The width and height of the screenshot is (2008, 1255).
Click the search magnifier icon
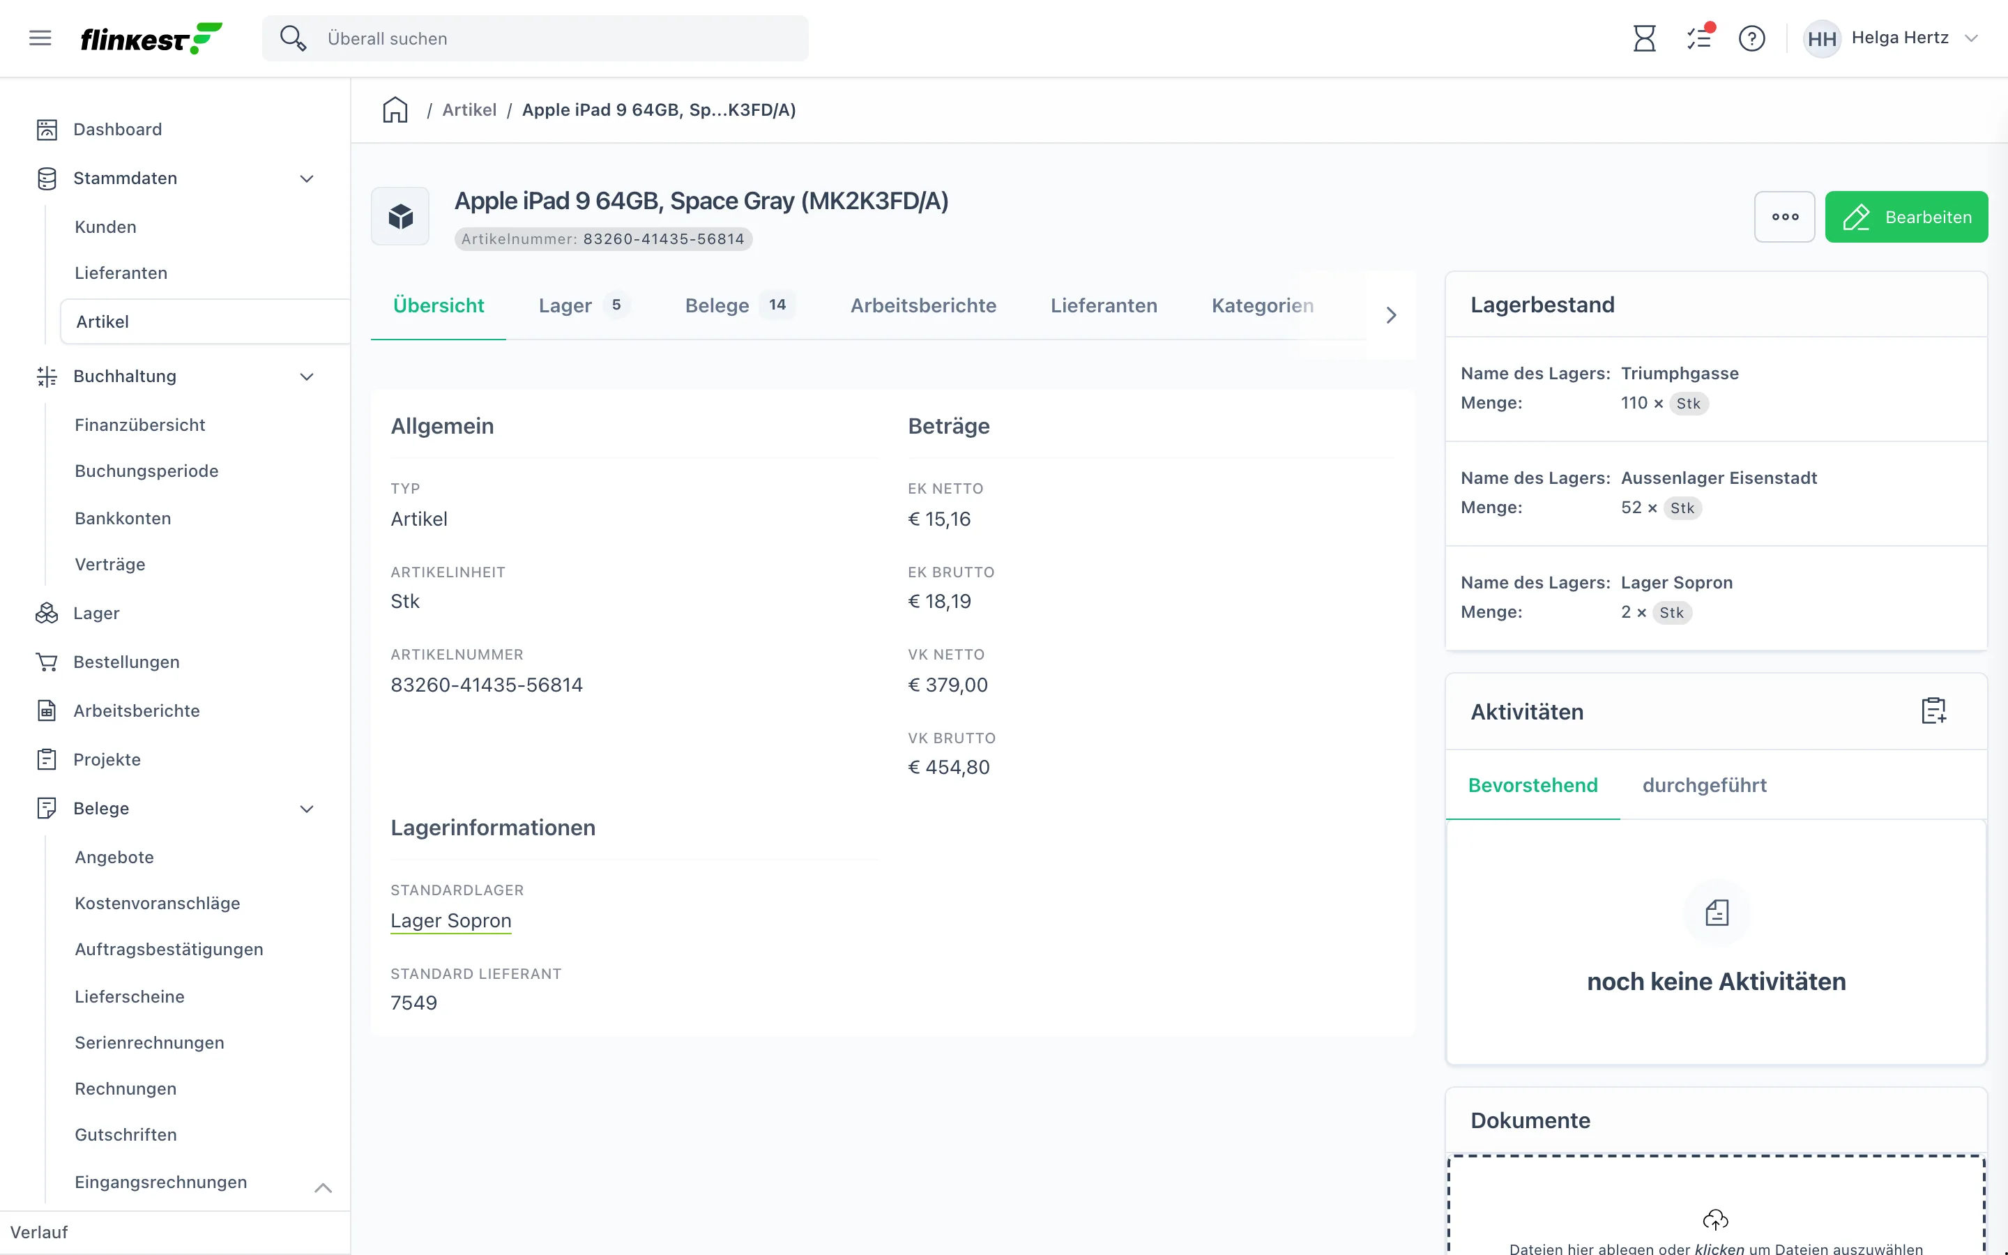(x=293, y=38)
